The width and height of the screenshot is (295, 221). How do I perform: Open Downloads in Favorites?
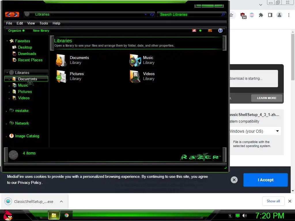[27, 54]
